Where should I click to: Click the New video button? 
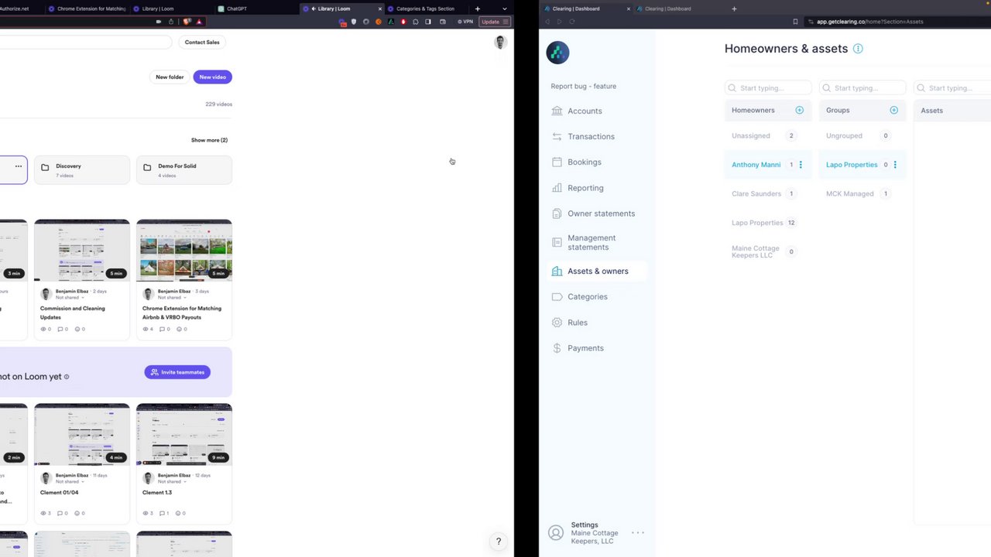212,77
